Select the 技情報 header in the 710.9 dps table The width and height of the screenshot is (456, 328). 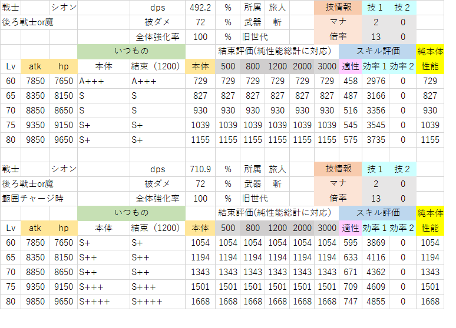pos(338,169)
